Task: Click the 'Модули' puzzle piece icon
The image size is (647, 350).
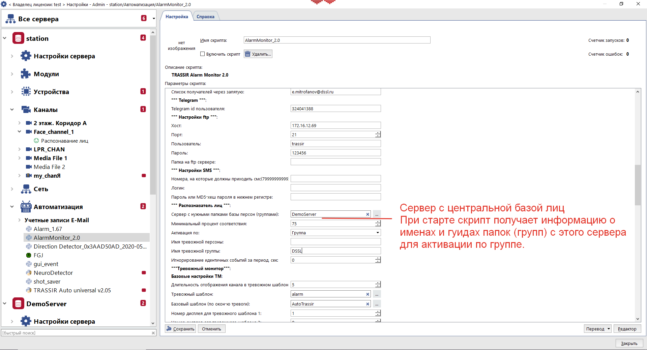Action: coord(26,74)
